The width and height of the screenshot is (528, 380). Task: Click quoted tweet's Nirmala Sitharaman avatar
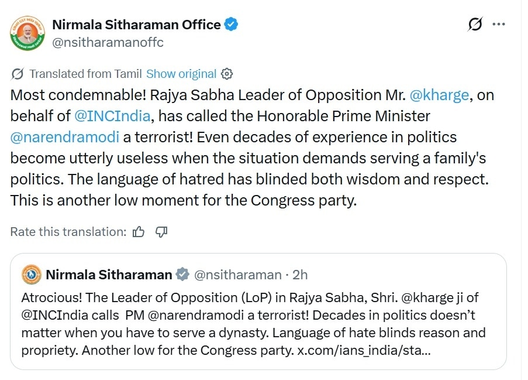pos(31,274)
